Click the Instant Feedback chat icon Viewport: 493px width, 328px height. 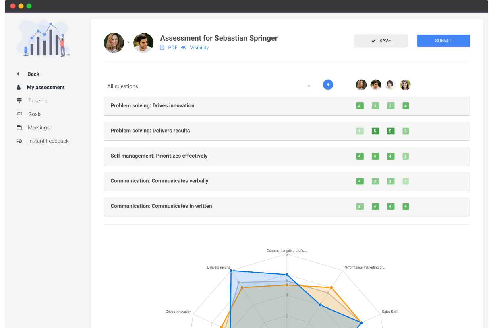click(19, 141)
